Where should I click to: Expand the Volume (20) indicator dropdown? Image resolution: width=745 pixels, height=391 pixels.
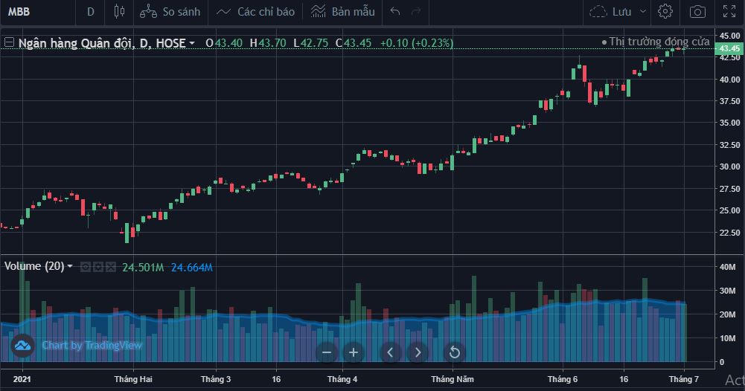[70, 266]
